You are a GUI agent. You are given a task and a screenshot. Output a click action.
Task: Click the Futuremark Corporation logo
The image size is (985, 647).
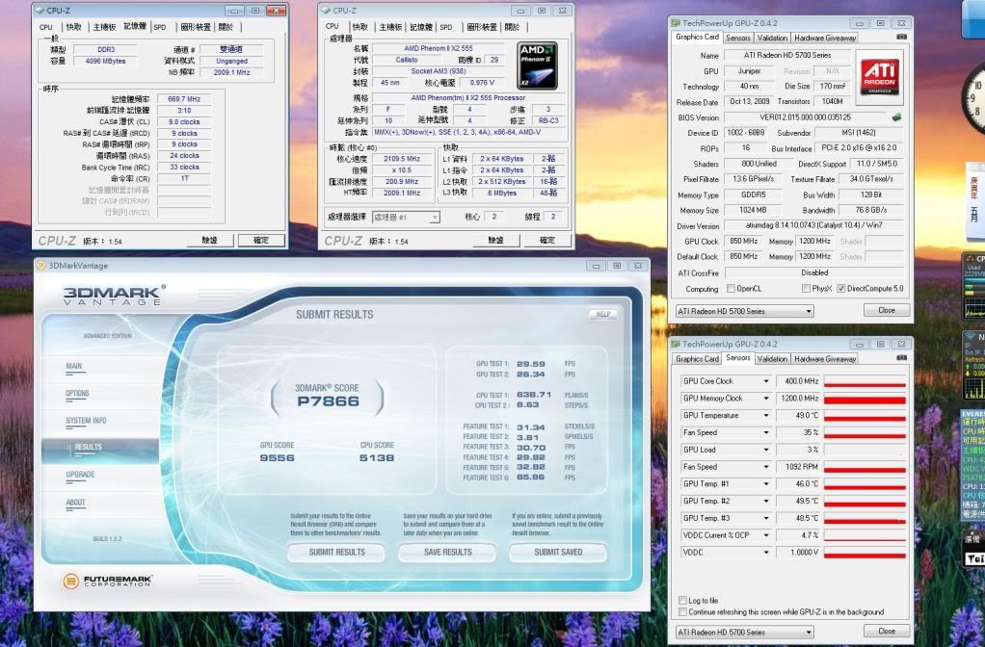(107, 582)
